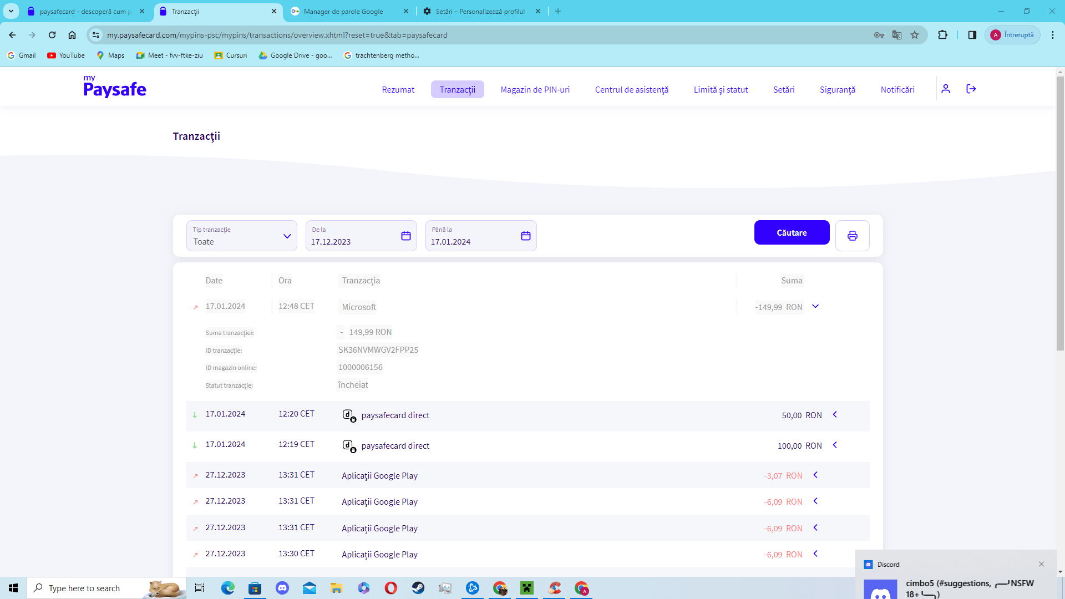Bookmark the page with the star icon

915,35
